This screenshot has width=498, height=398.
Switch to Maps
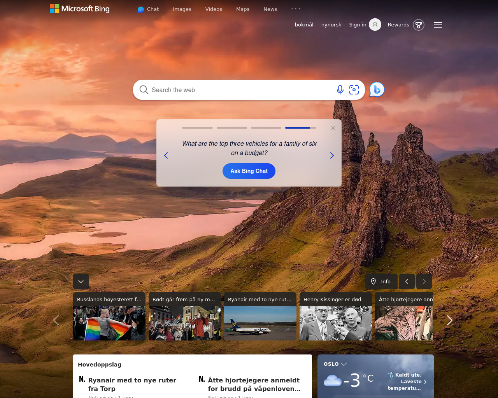pos(243,9)
